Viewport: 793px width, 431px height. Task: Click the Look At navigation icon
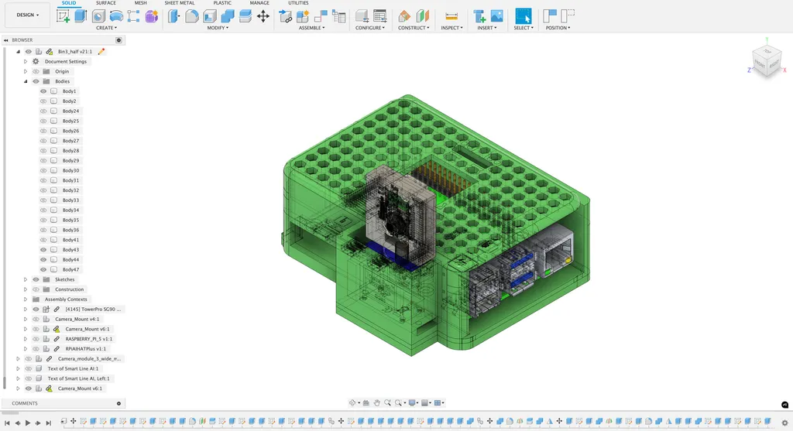coord(366,402)
